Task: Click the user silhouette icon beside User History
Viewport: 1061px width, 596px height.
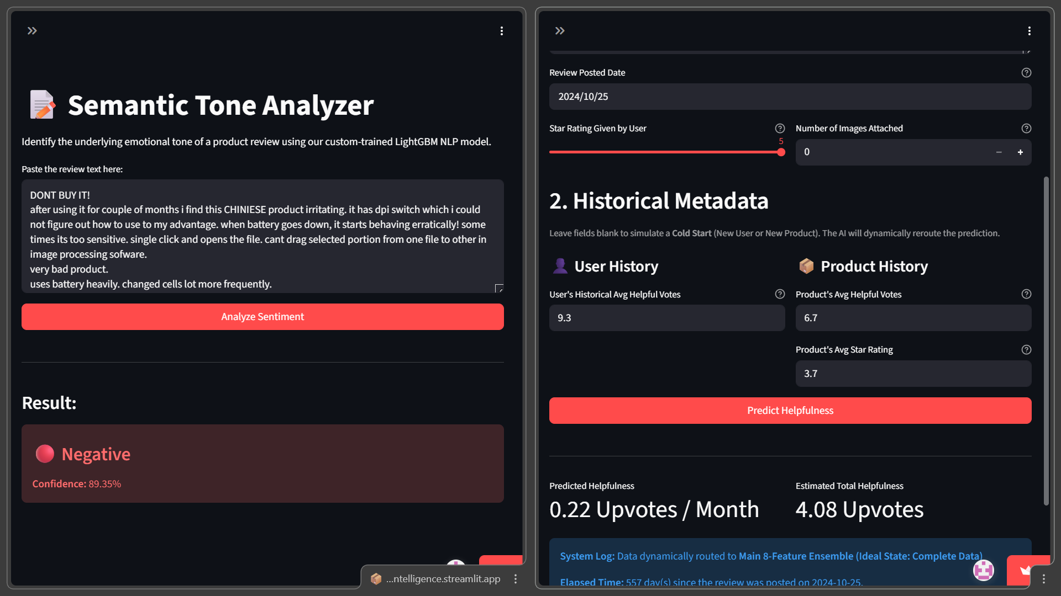Action: click(x=560, y=266)
